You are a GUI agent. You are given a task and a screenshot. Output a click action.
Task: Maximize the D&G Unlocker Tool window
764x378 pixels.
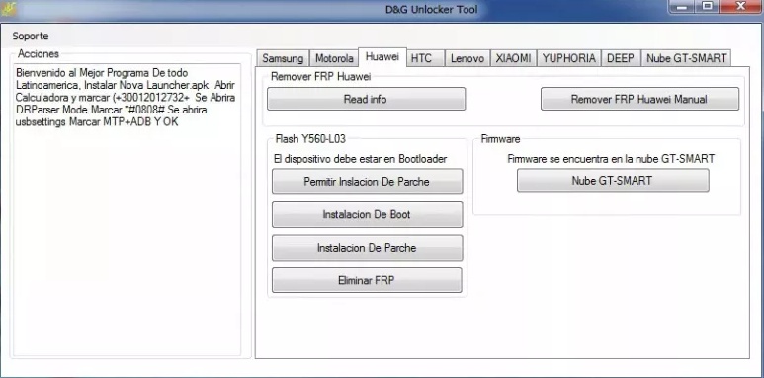[708, 6]
